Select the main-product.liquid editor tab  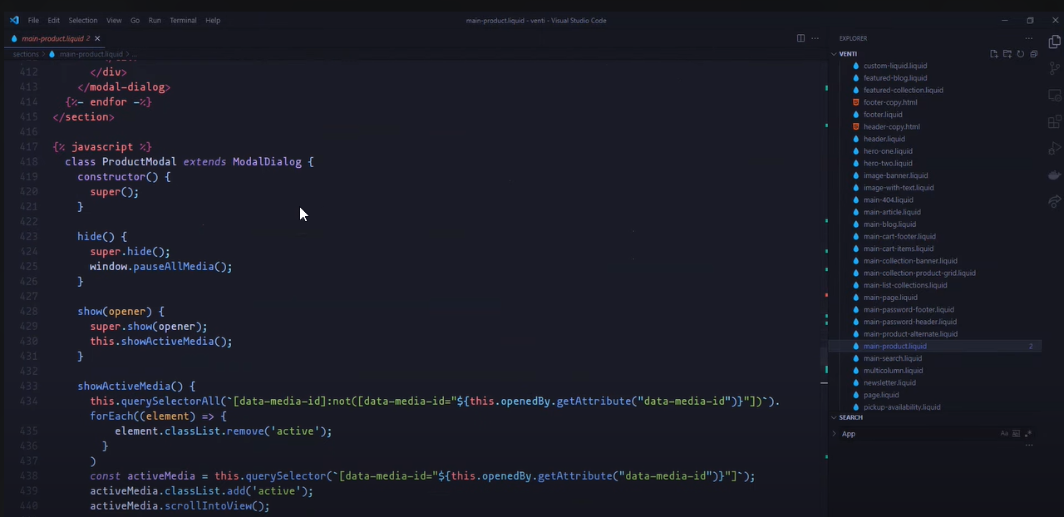coord(52,38)
